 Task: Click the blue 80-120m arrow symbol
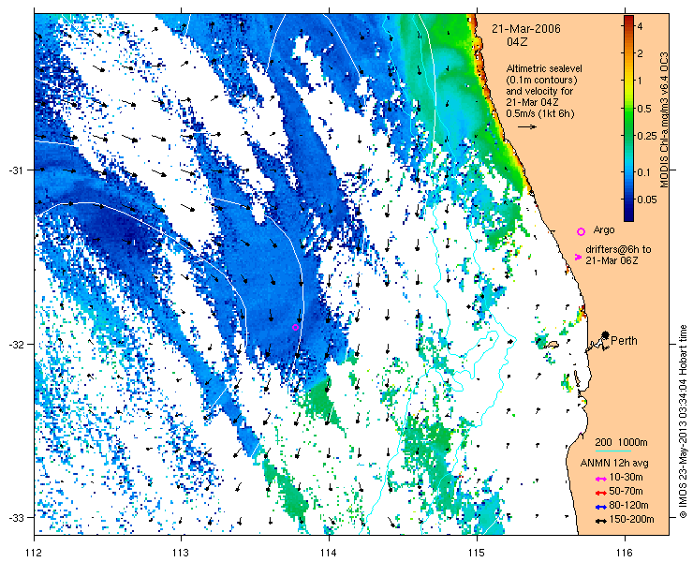[x=600, y=507]
